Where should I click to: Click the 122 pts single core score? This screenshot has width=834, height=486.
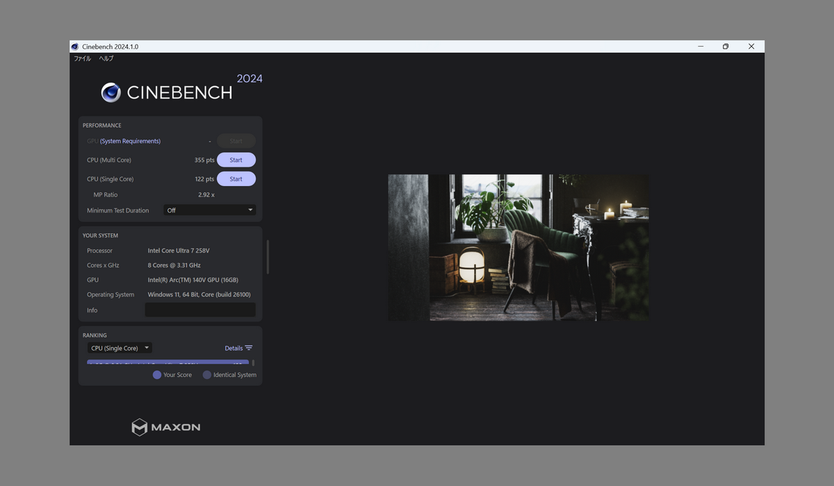pos(204,178)
